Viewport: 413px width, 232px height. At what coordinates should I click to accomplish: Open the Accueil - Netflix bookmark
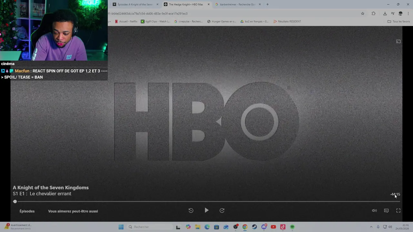(126, 22)
